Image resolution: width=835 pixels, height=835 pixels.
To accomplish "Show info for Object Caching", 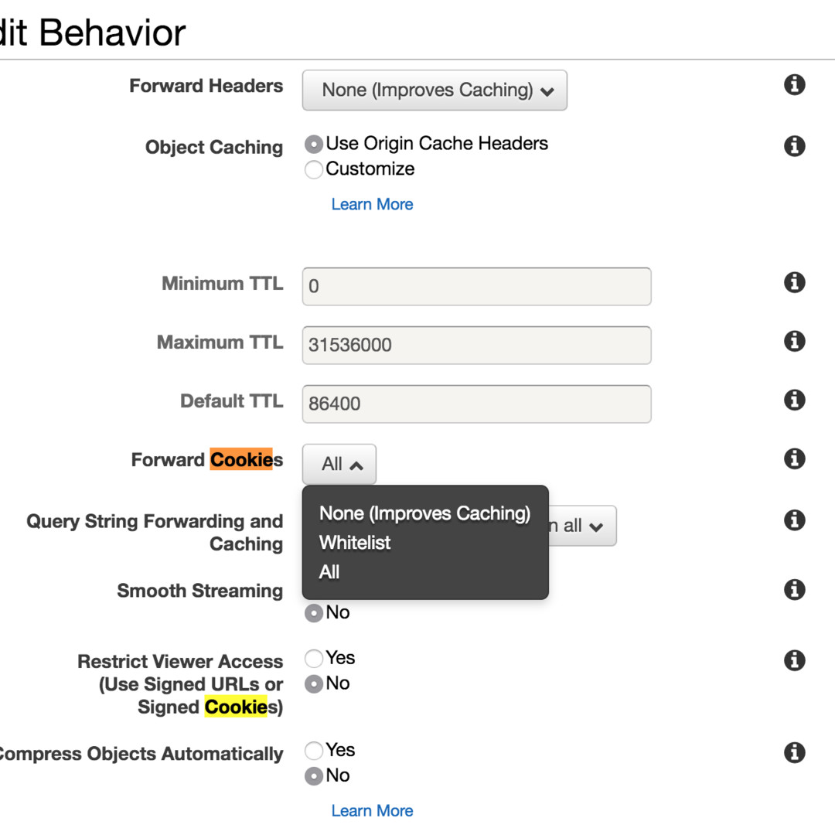I will 794,146.
